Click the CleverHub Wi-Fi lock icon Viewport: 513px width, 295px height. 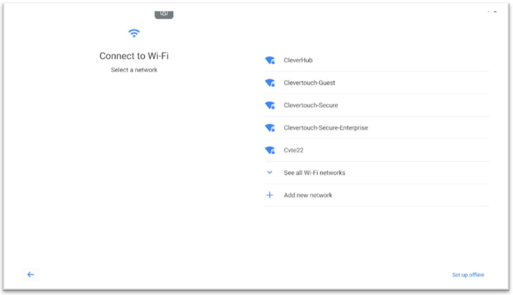272,62
